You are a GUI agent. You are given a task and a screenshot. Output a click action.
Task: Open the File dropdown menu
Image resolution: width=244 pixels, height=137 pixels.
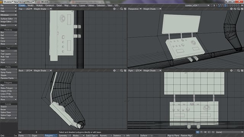(x=8, y=5)
